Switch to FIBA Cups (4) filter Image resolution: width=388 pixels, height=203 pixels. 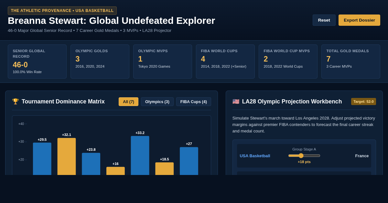tap(194, 102)
